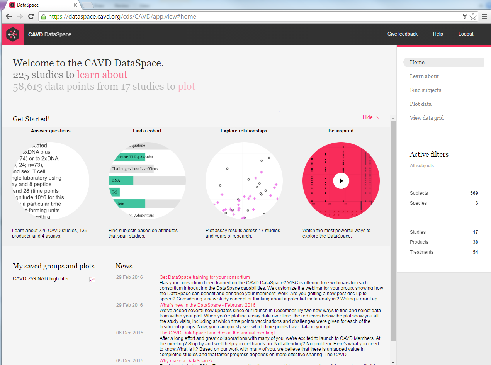Open Learn about in sidebar navigation
This screenshot has width=491, height=365.
424,76
